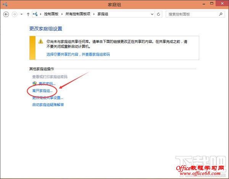
Task: Focus the 搜索控制面板 search box
Action: click(x=195, y=14)
